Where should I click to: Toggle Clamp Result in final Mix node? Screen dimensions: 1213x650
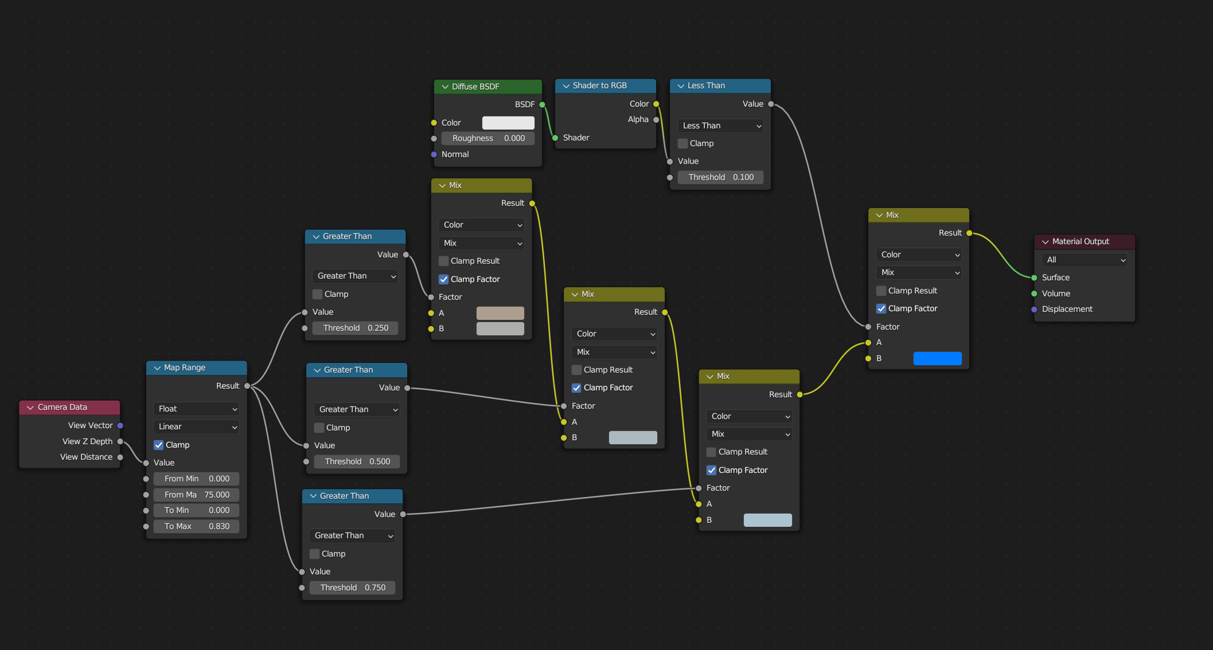point(881,291)
